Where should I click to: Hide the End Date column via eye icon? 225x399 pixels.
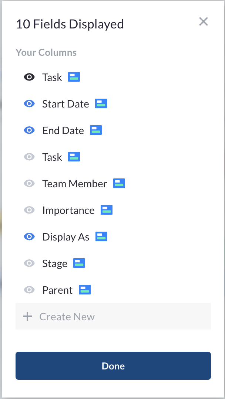pyautogui.click(x=29, y=130)
